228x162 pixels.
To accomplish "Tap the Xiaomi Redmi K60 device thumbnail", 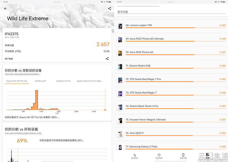I will [x=120, y=67].
